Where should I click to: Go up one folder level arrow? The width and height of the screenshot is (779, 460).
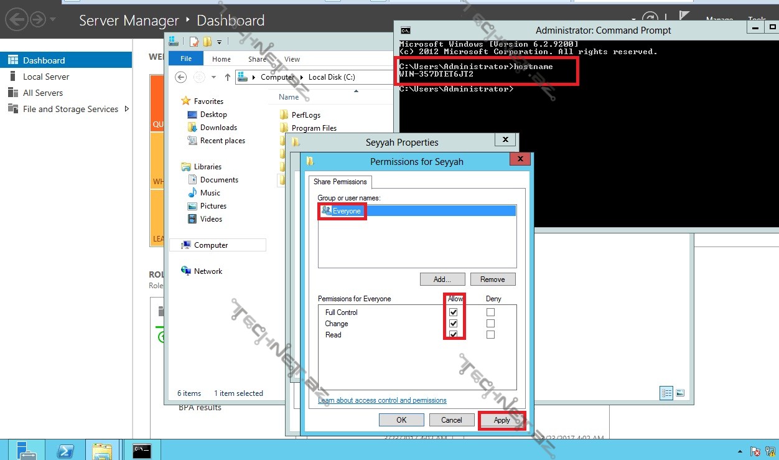point(228,77)
